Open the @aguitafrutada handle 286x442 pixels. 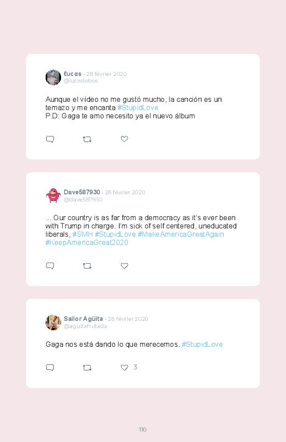point(85,326)
